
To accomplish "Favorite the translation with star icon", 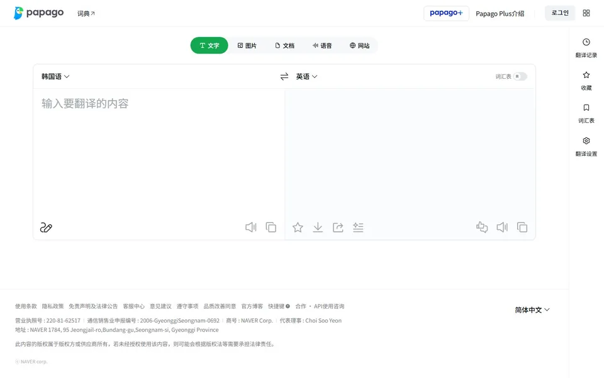I will [298, 227].
